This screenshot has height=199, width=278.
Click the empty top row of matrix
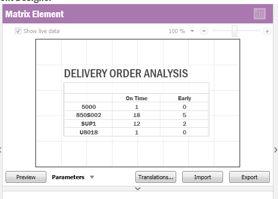click(x=136, y=88)
